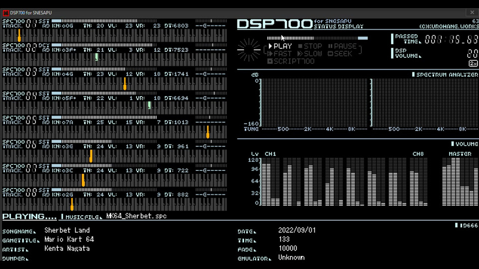Click the right spectrum analyzer graph
The height and width of the screenshot is (269, 479).
425,103
